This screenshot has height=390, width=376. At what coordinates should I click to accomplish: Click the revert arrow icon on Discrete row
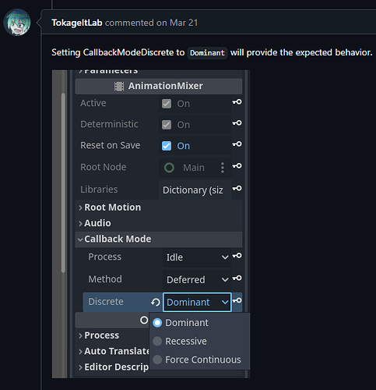pyautogui.click(x=156, y=302)
